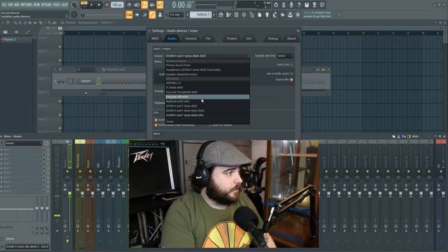Open the plugin picker plug icon
448x252 pixels.
(x=267, y=15)
